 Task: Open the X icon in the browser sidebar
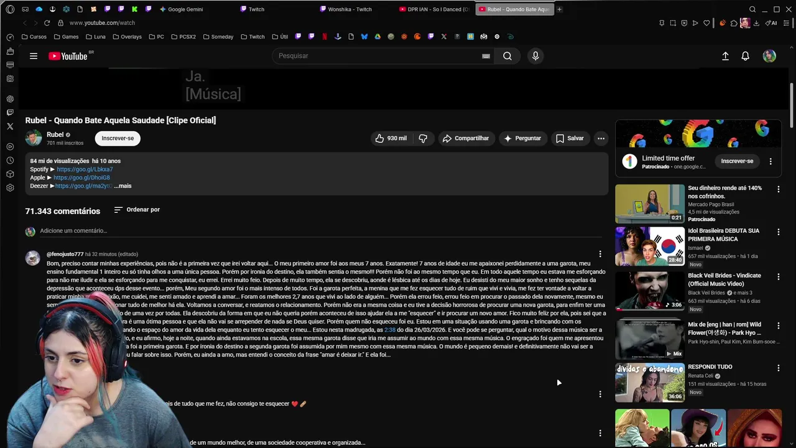(10, 126)
